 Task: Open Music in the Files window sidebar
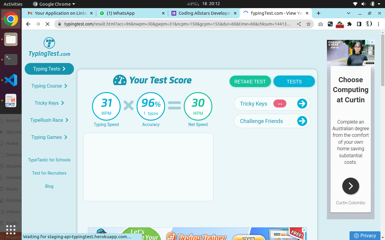(x=12, y=189)
